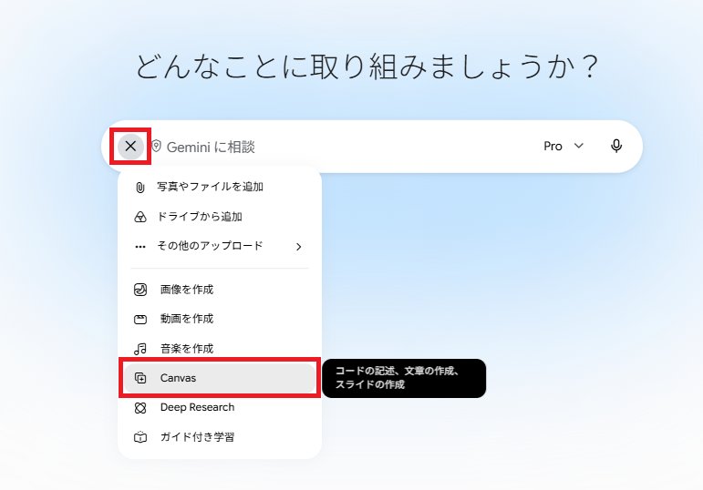Screen dimensions: 703x490
Task: Click the Deep Research atom icon
Action: pos(140,408)
